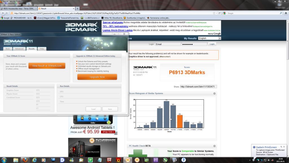The height and width of the screenshot is (163, 289).
Task: Close the Gadwin PrintScreen notification
Action: [284, 147]
